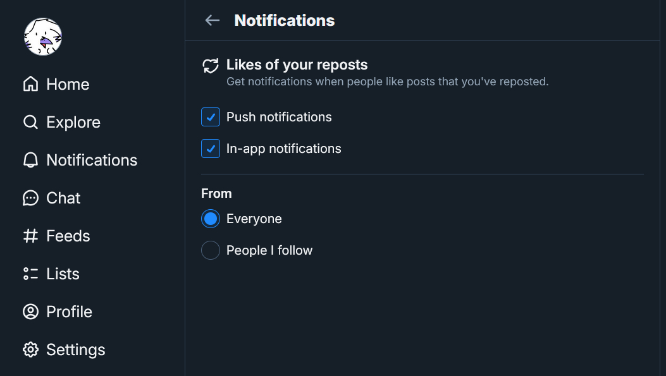Click the Chat speech bubble icon
The height and width of the screenshot is (376, 666).
(x=30, y=198)
